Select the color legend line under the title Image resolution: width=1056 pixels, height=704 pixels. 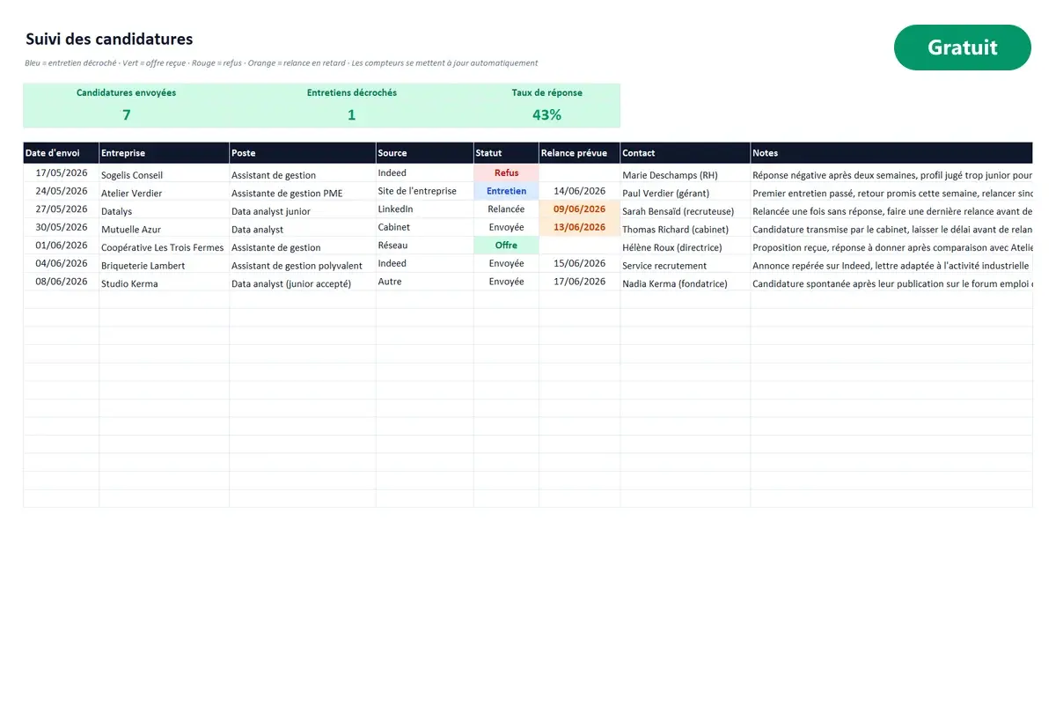[282, 63]
